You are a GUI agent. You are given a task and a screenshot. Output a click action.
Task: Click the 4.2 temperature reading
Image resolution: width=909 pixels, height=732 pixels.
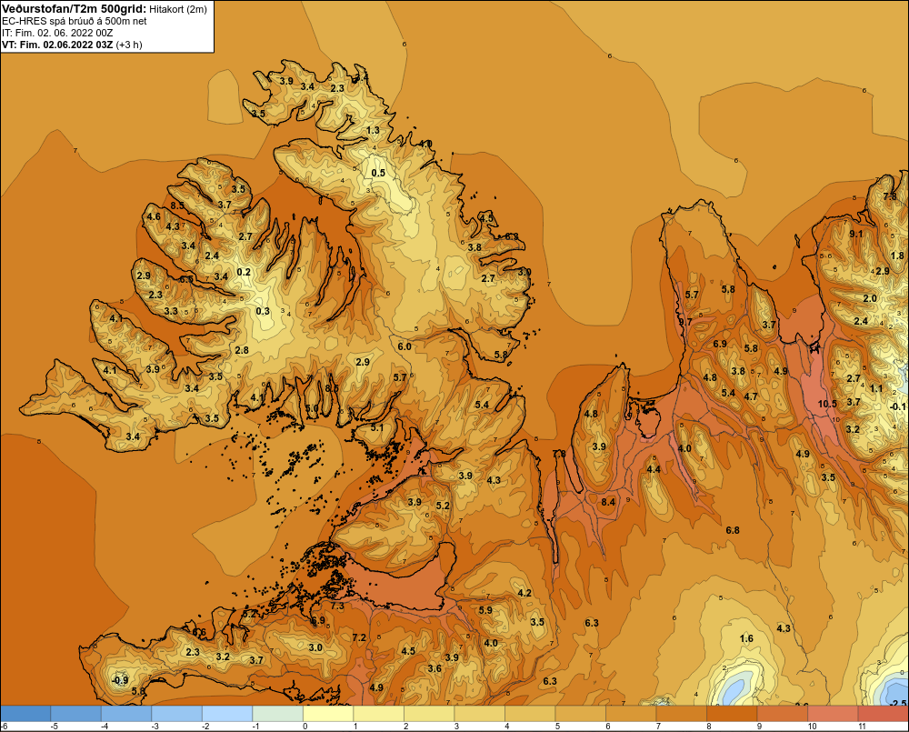pos(524,593)
